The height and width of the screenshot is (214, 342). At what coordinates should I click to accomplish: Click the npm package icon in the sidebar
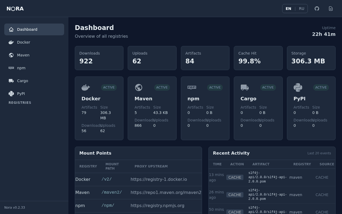tap(11, 68)
